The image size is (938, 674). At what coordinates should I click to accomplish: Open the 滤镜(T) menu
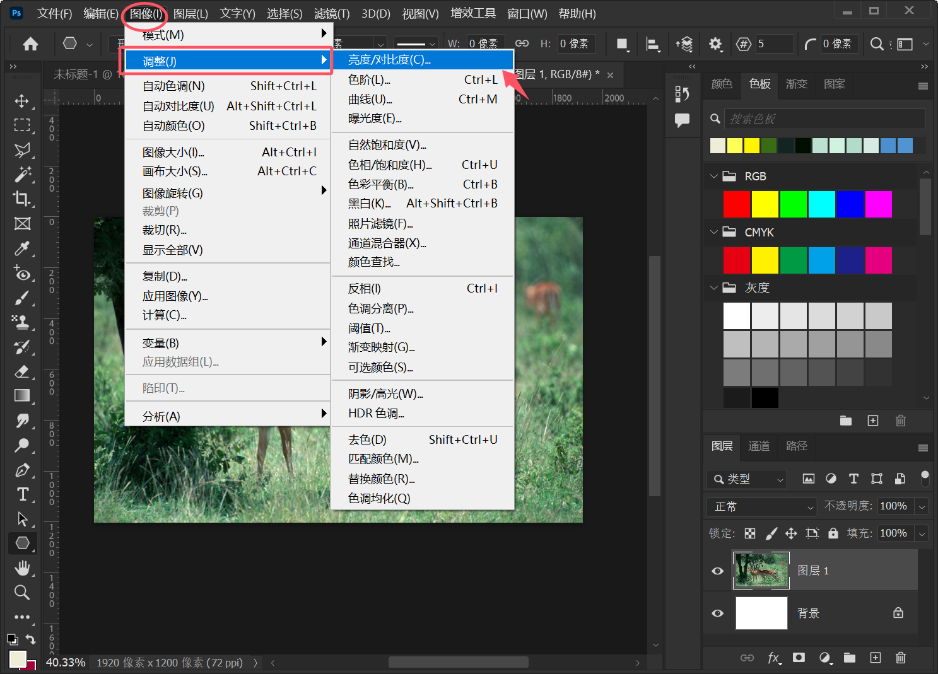(332, 13)
